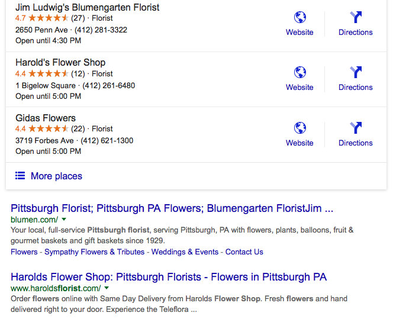Open Pittsburgh Florist Blumengarten search result title
393x319 pixels.
[x=172, y=208]
